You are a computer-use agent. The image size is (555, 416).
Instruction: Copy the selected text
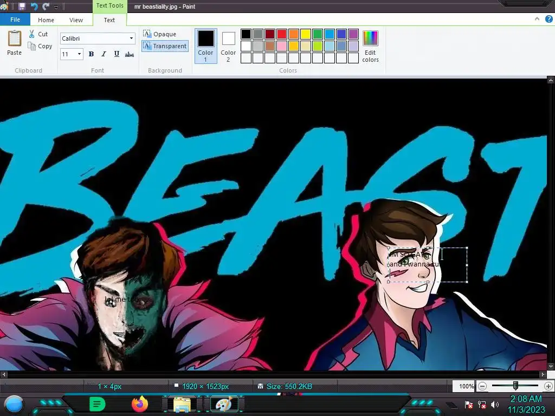coord(40,46)
